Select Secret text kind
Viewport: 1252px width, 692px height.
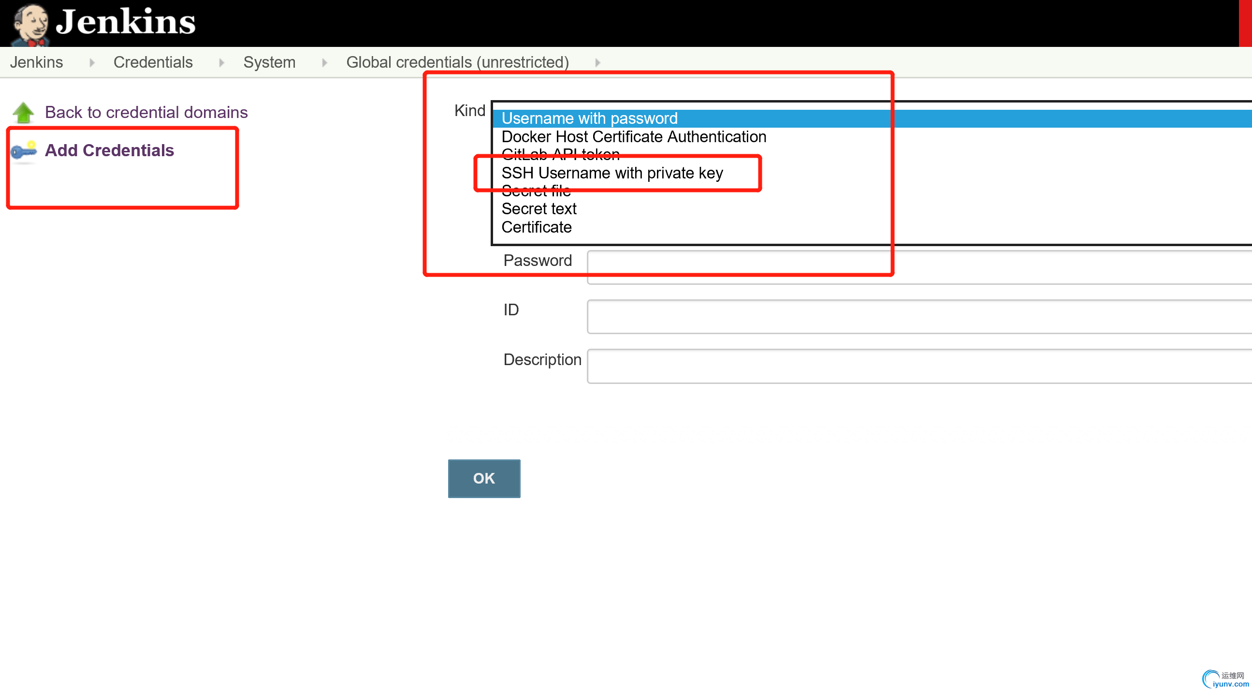tap(872, 208)
